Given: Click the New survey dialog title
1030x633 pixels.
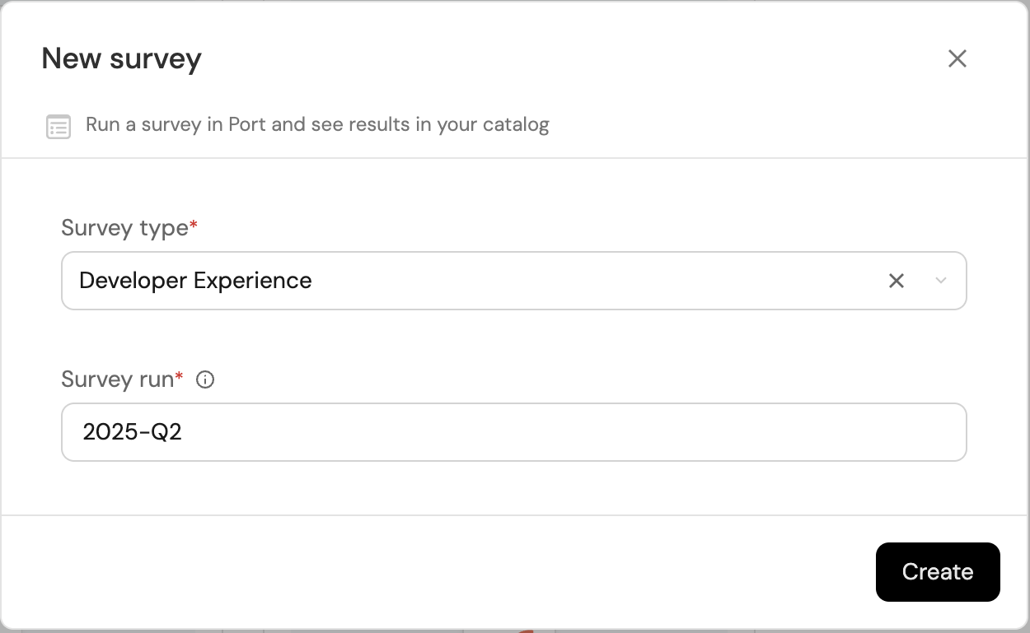Looking at the screenshot, I should click(x=121, y=58).
